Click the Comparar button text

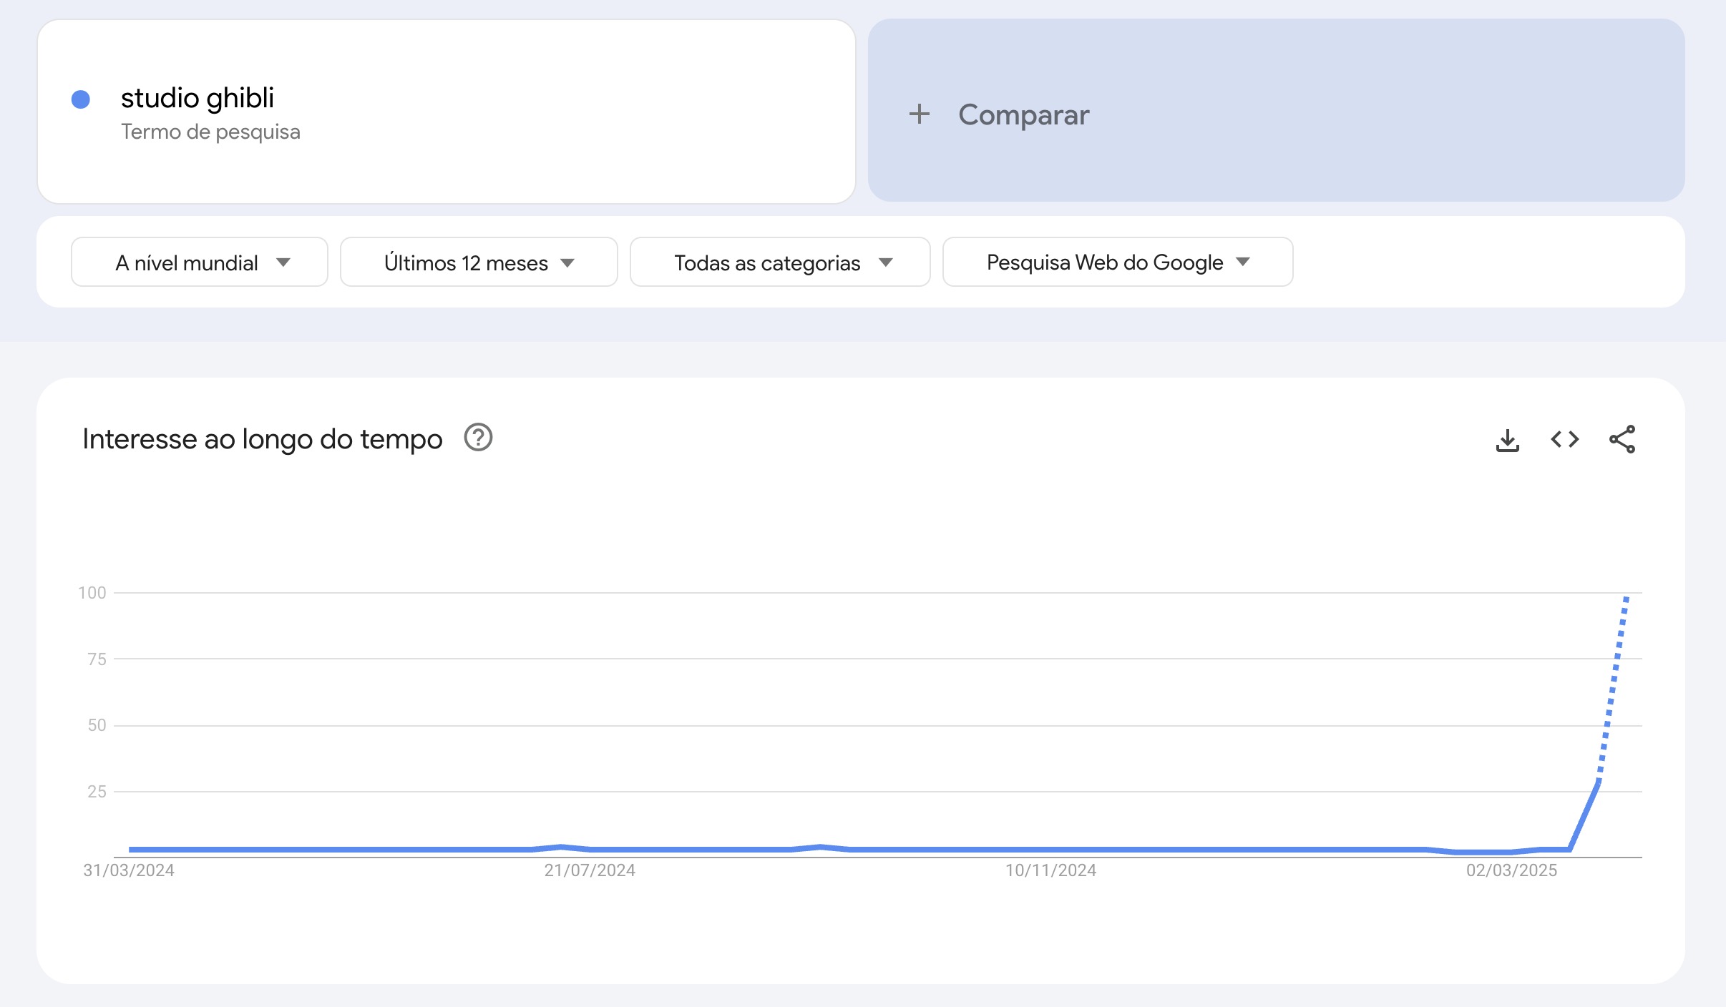(1023, 114)
